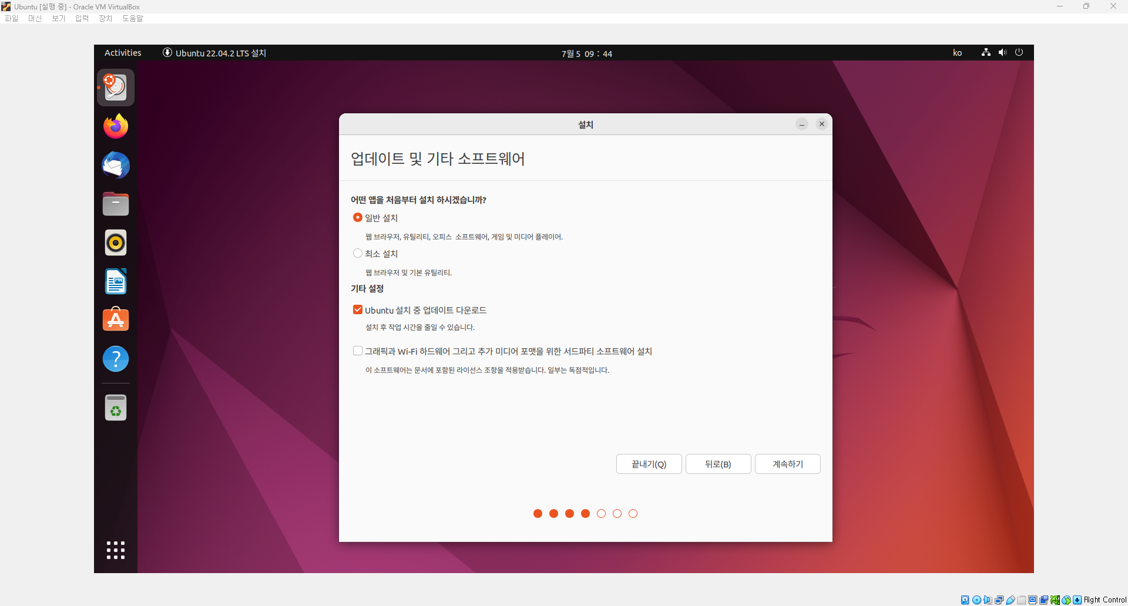The image size is (1128, 606).
Task: Click VirtualBox display status icon
Action: point(1033,600)
